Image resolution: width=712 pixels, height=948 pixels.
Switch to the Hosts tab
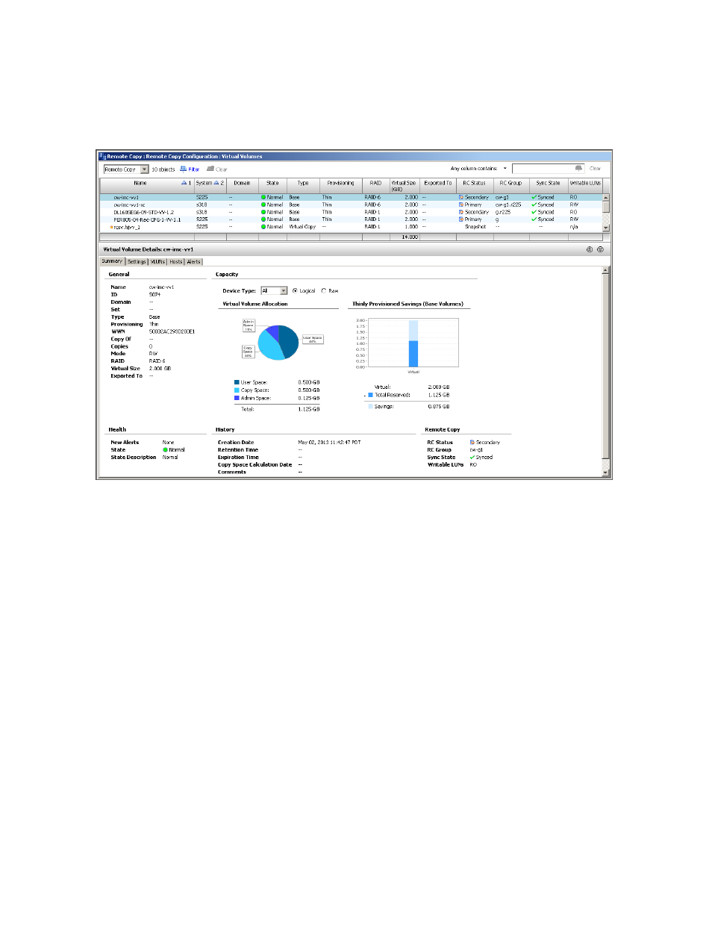176,262
